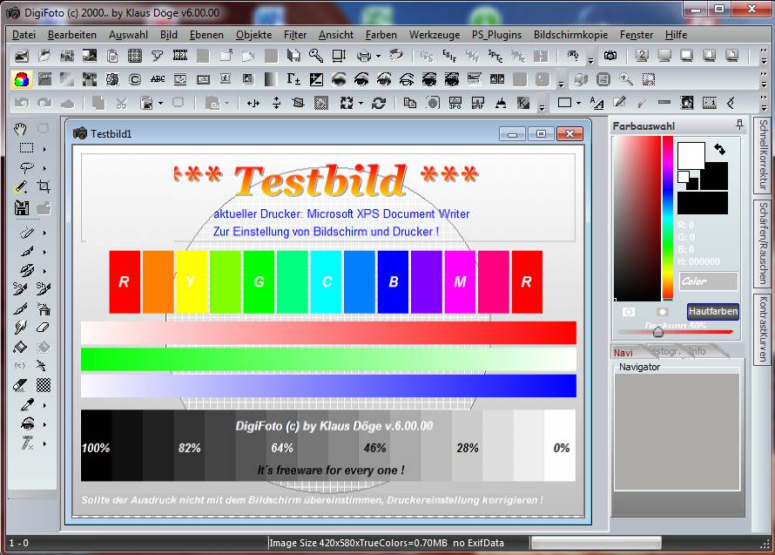Click the RGB color circle icon
The image size is (775, 555).
[x=21, y=79]
